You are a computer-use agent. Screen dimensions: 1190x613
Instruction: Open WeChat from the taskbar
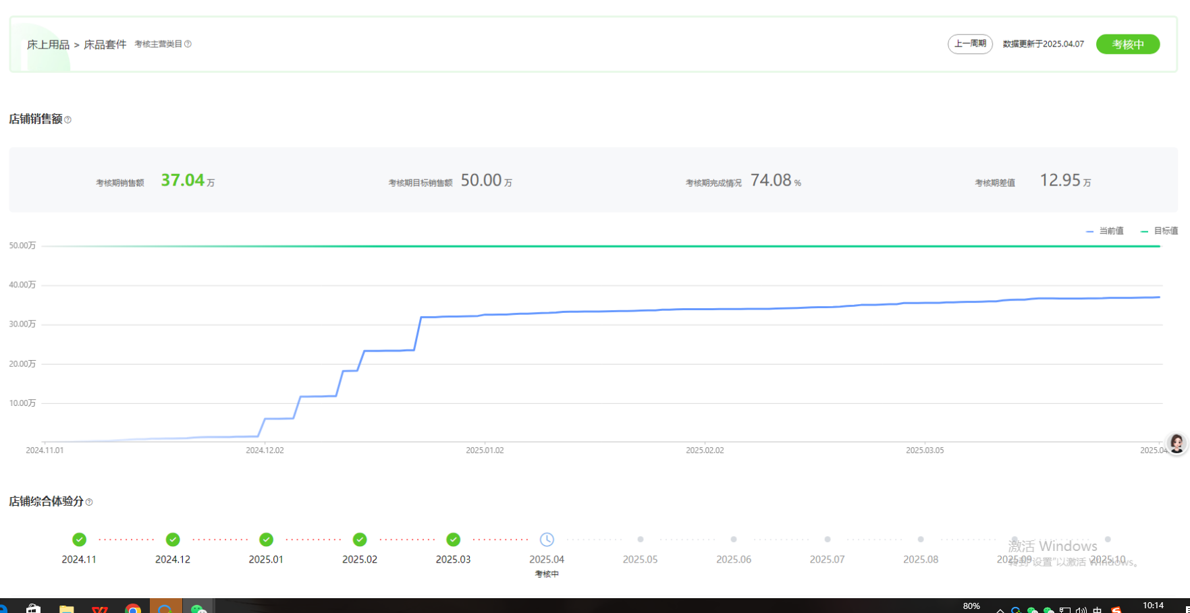[198, 608]
